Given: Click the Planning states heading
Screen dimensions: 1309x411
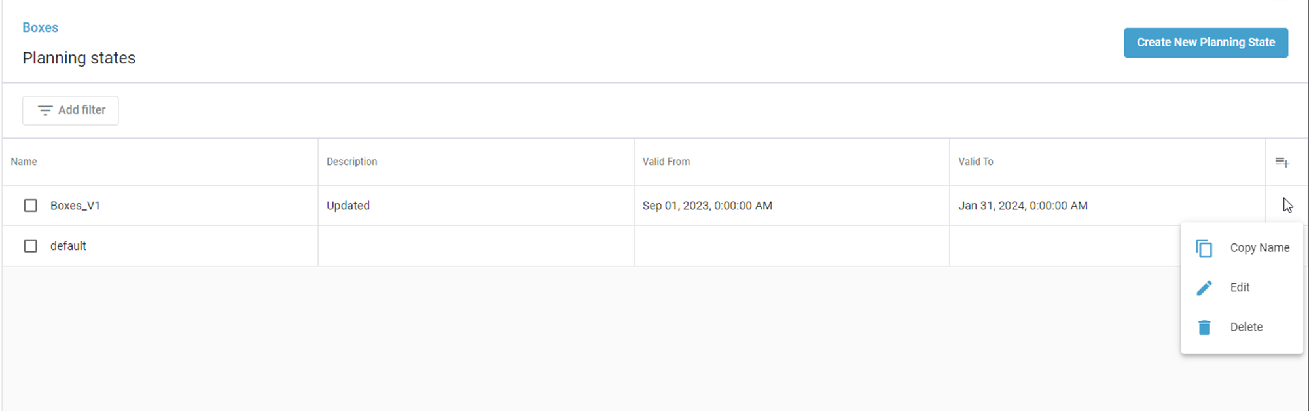Looking at the screenshot, I should coord(79,58).
